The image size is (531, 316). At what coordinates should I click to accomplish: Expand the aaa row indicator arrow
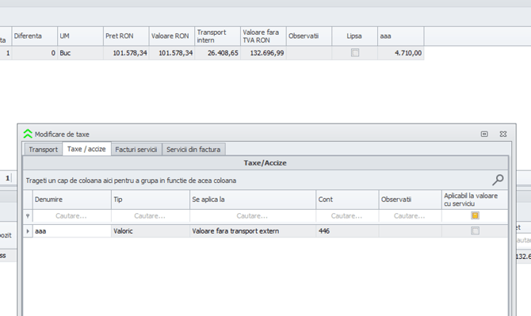(28, 231)
